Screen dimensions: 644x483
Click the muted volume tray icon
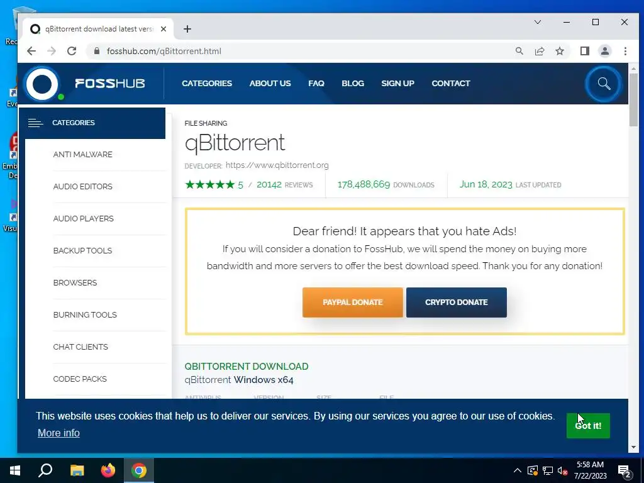(562, 470)
